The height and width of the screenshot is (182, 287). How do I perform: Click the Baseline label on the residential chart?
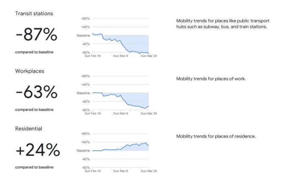click(x=83, y=151)
